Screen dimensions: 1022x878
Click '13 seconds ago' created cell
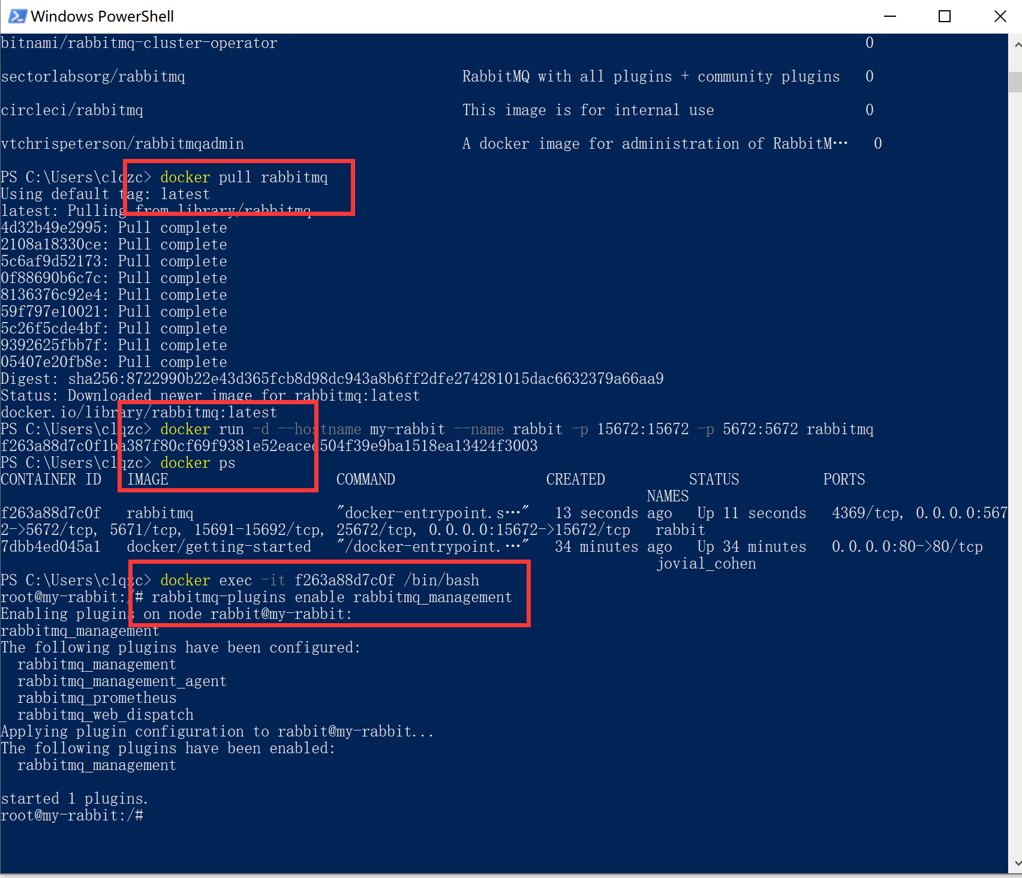pos(614,513)
